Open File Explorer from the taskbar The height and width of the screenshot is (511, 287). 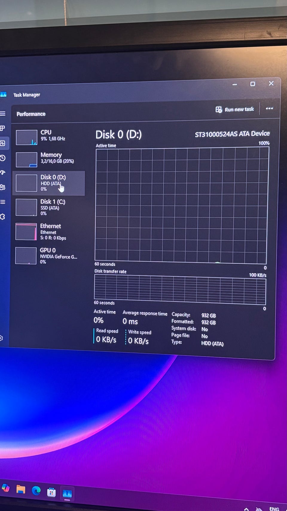click(21, 489)
